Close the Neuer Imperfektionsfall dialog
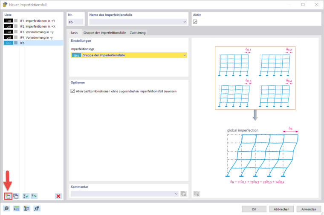Image resolution: width=324 pixels, height=215 pixels. [317, 5]
